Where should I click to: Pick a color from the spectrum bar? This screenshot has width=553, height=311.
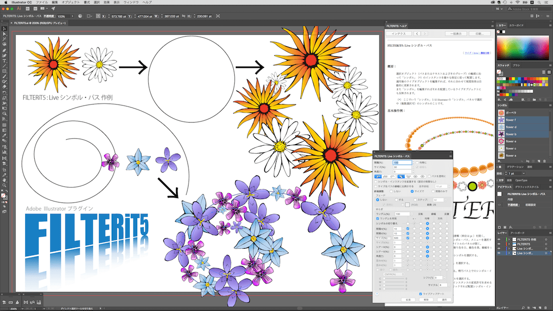523,48
